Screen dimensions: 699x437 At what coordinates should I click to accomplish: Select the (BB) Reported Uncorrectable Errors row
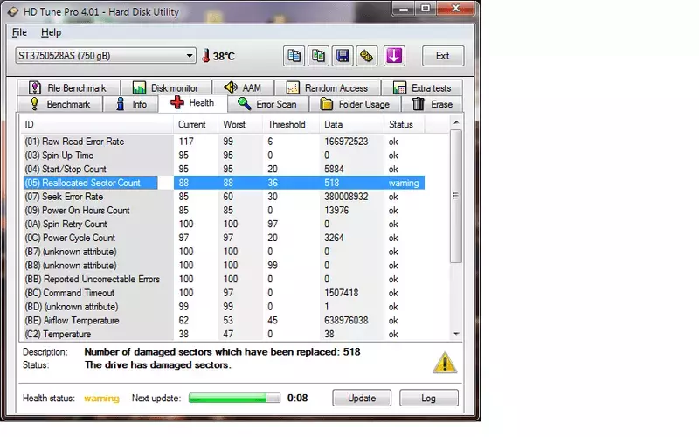pyautogui.click(x=223, y=279)
